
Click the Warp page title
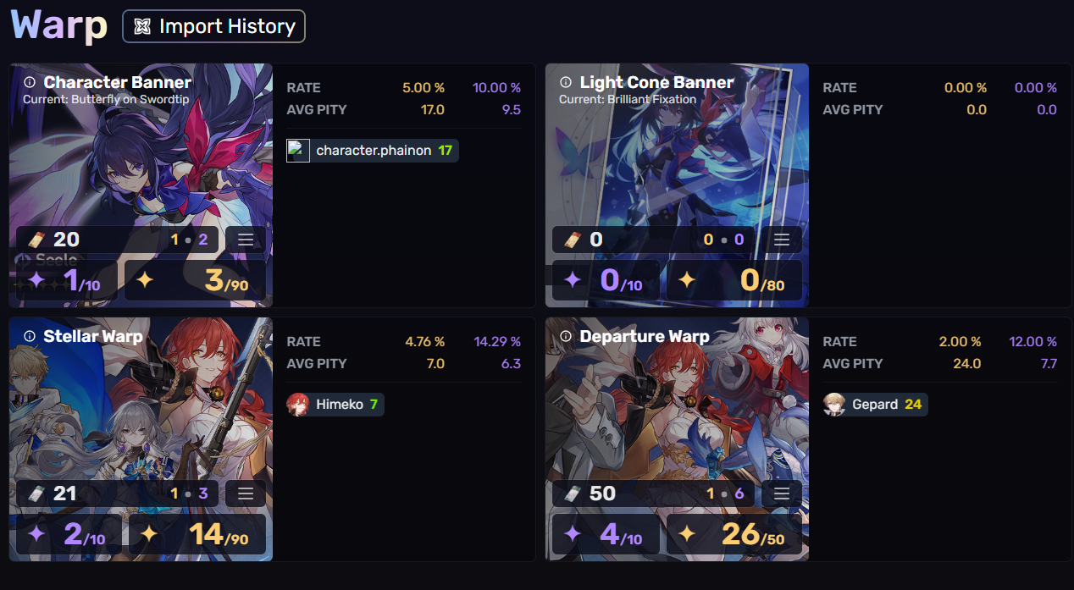click(59, 25)
